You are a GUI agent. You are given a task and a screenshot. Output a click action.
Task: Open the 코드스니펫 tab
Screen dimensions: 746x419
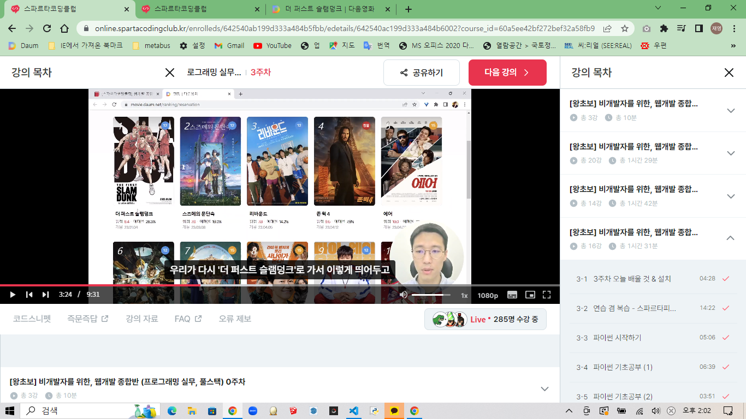(32, 319)
